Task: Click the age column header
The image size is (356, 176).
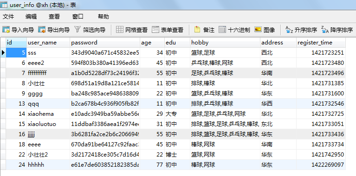Action: 152,43
